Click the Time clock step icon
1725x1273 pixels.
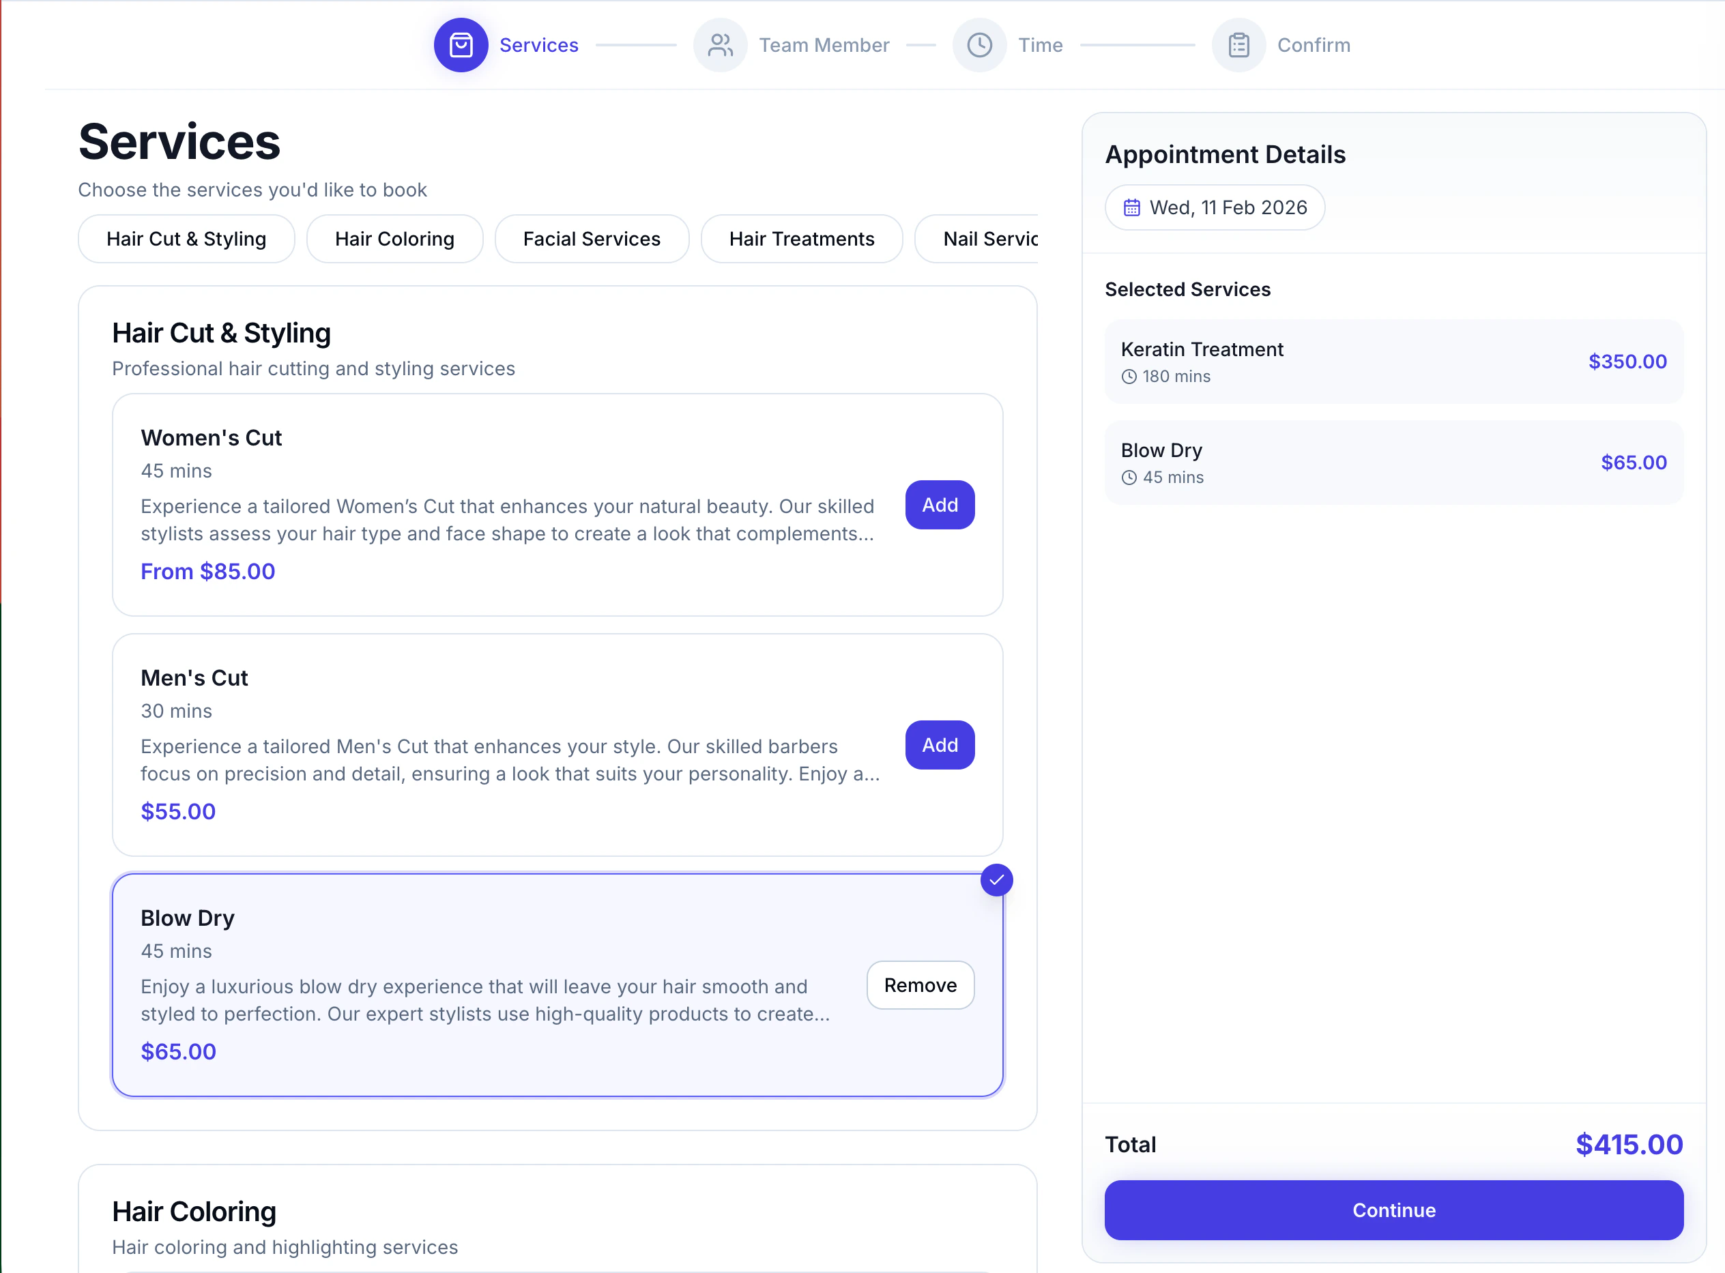point(980,45)
